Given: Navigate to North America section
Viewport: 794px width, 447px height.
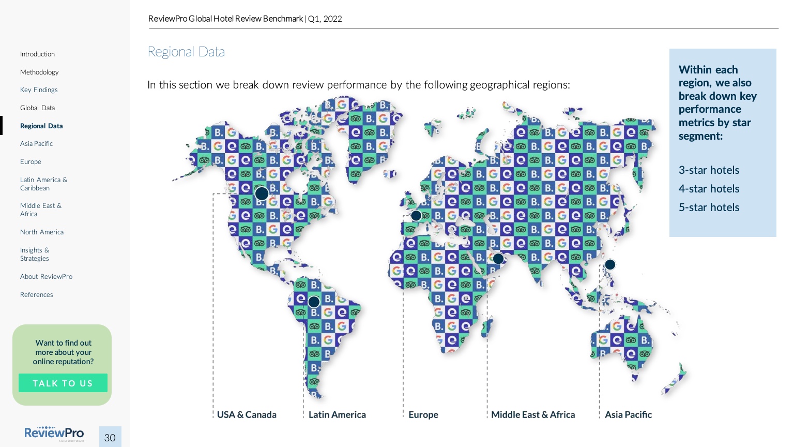Looking at the screenshot, I should point(42,232).
